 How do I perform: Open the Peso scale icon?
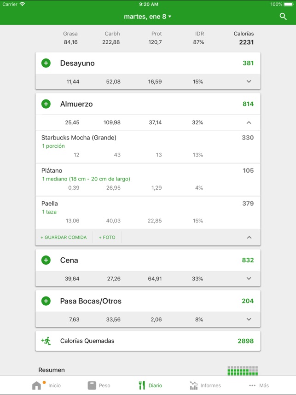pos(92,385)
